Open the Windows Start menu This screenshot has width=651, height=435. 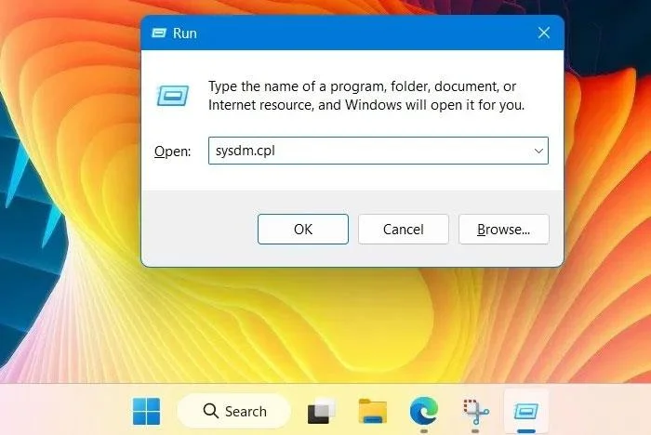point(146,412)
